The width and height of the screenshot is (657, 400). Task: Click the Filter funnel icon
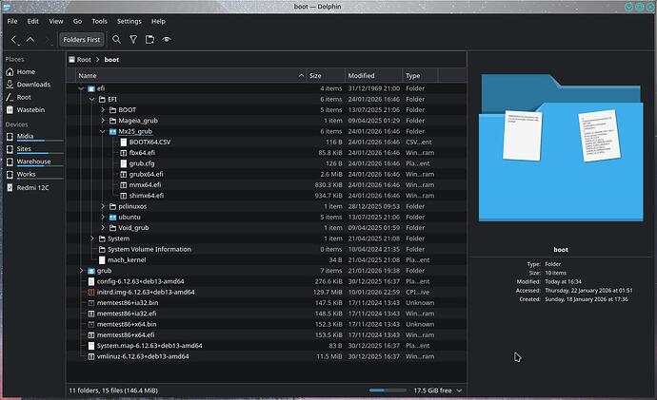[133, 40]
